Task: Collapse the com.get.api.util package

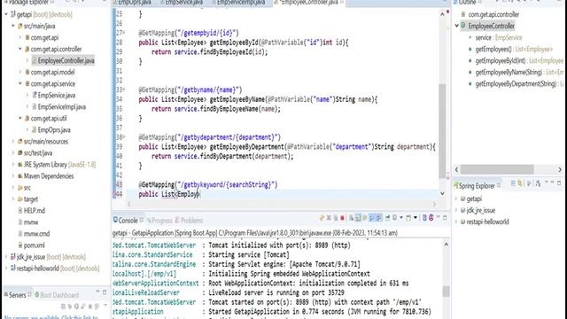Action: pyautogui.click(x=20, y=118)
